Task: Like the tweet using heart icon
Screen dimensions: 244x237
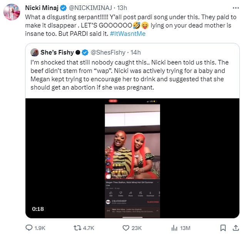Action: pyautogui.click(x=126, y=228)
